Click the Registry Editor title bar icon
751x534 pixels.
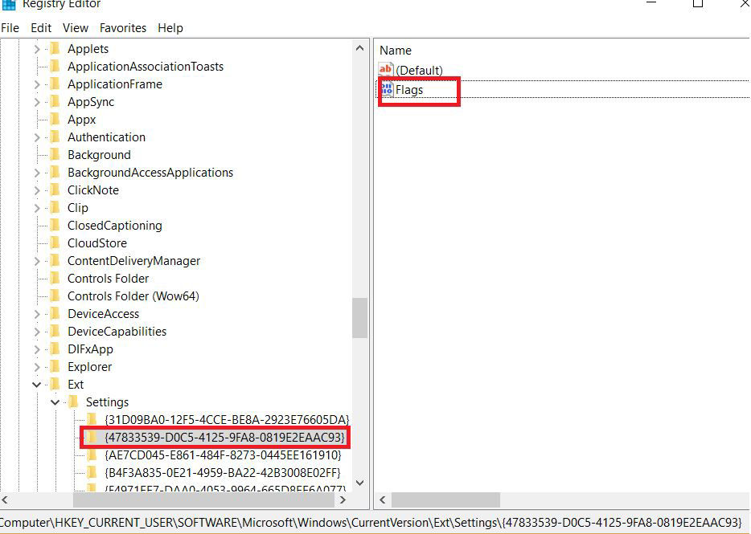[x=9, y=4]
